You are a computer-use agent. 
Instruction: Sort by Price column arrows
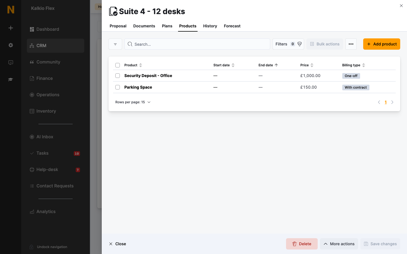click(x=312, y=65)
